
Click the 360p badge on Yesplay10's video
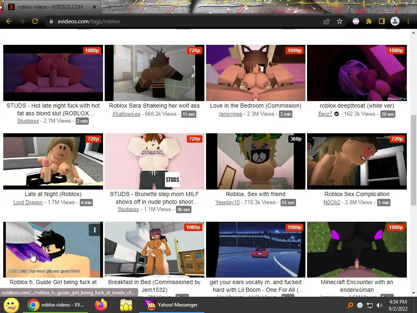296,139
